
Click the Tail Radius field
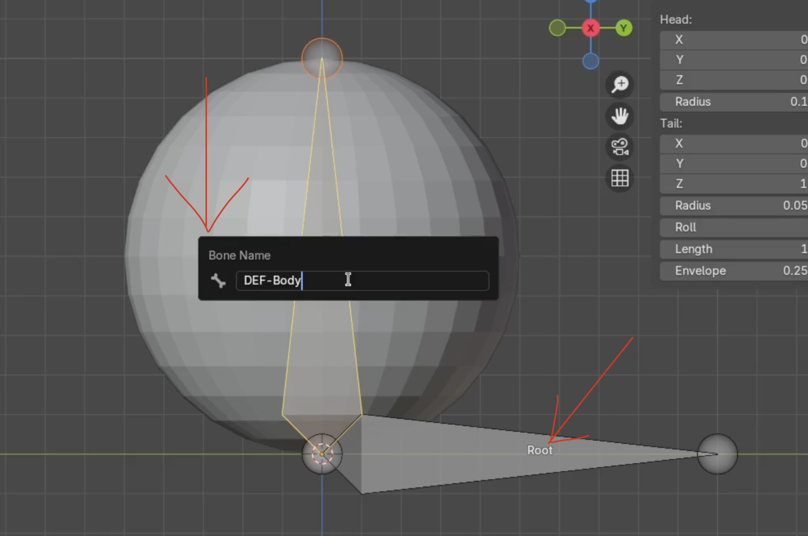734,206
